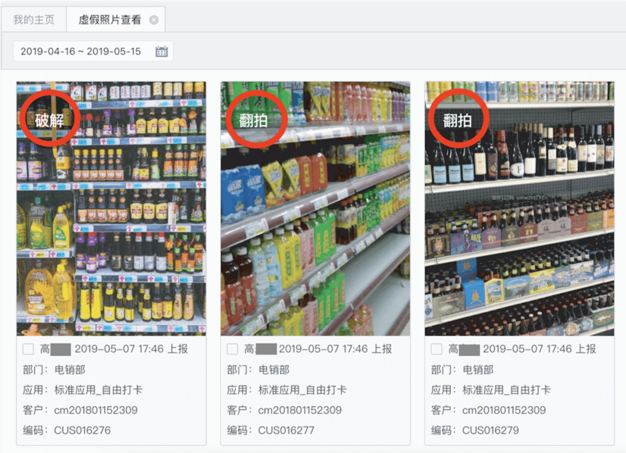Click 电销部 department in the middle card
Viewport: 626px width, 453px height.
pos(274,370)
